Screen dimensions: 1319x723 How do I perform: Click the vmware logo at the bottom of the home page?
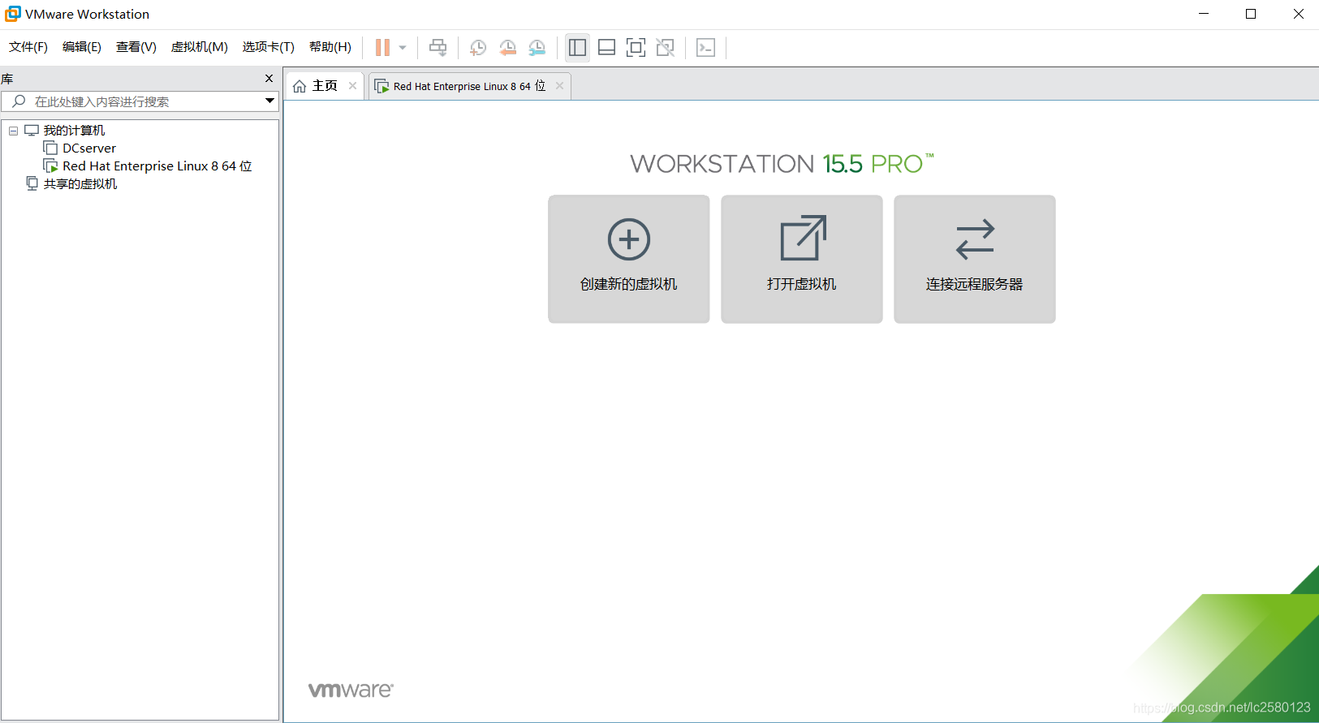(351, 690)
